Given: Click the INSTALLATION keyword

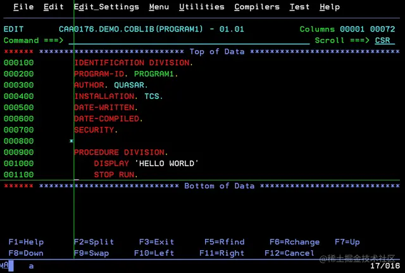Looking at the screenshot, I should tap(104, 96).
